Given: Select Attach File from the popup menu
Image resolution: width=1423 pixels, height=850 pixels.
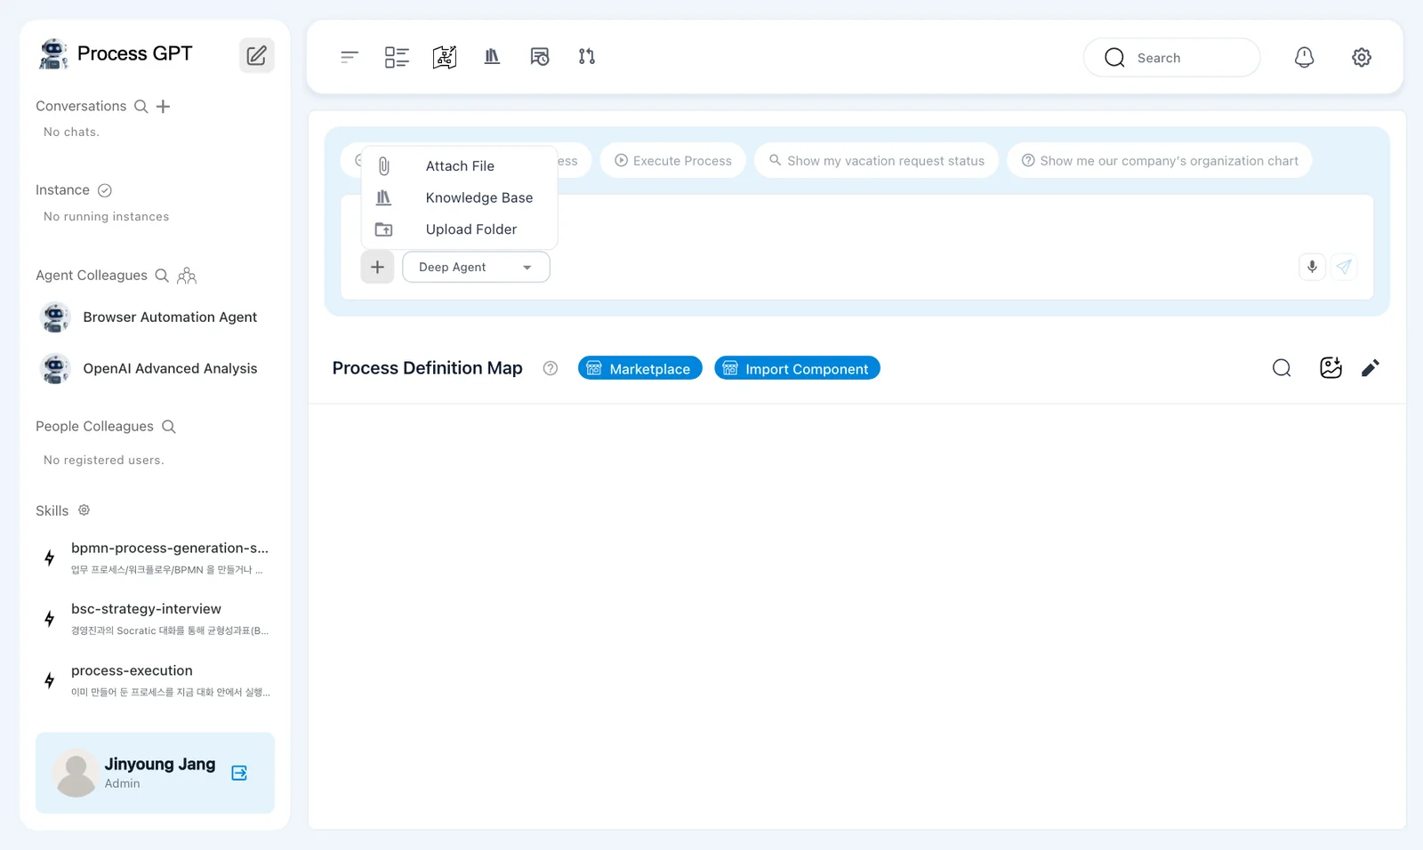Looking at the screenshot, I should 459,166.
